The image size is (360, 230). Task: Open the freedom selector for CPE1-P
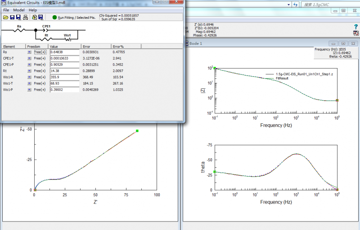click(29, 65)
